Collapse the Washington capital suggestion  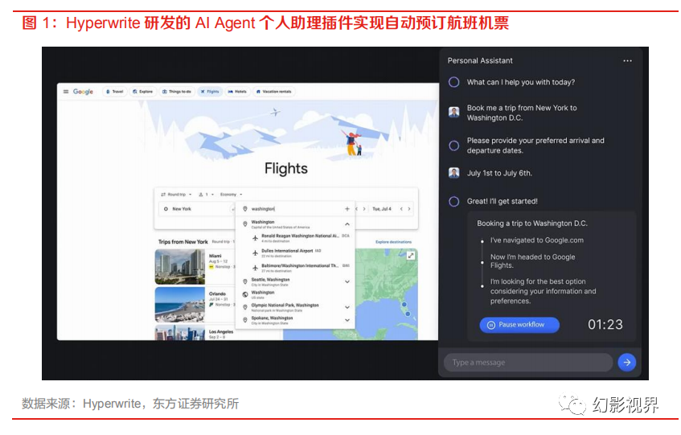347,224
